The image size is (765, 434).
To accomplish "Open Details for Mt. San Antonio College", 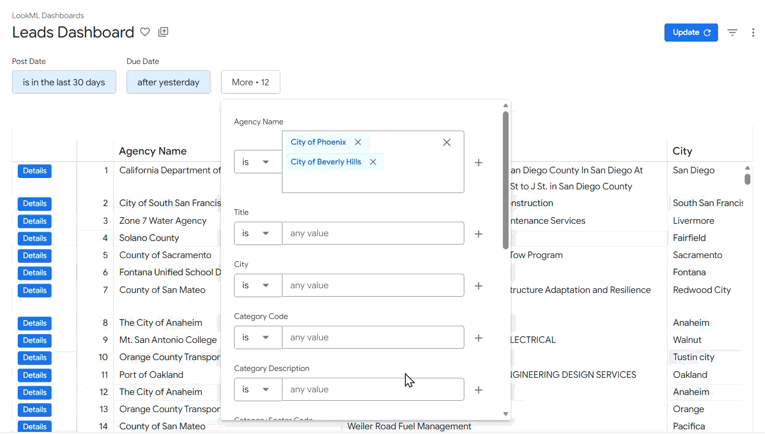I will click(x=35, y=340).
